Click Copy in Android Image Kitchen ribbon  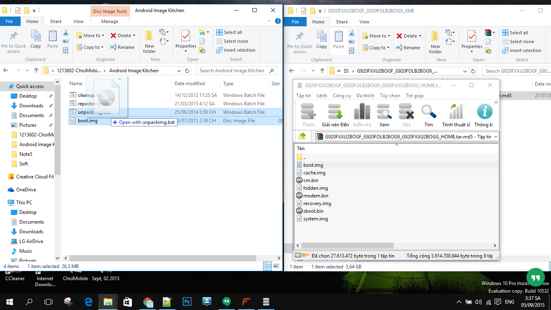click(35, 40)
